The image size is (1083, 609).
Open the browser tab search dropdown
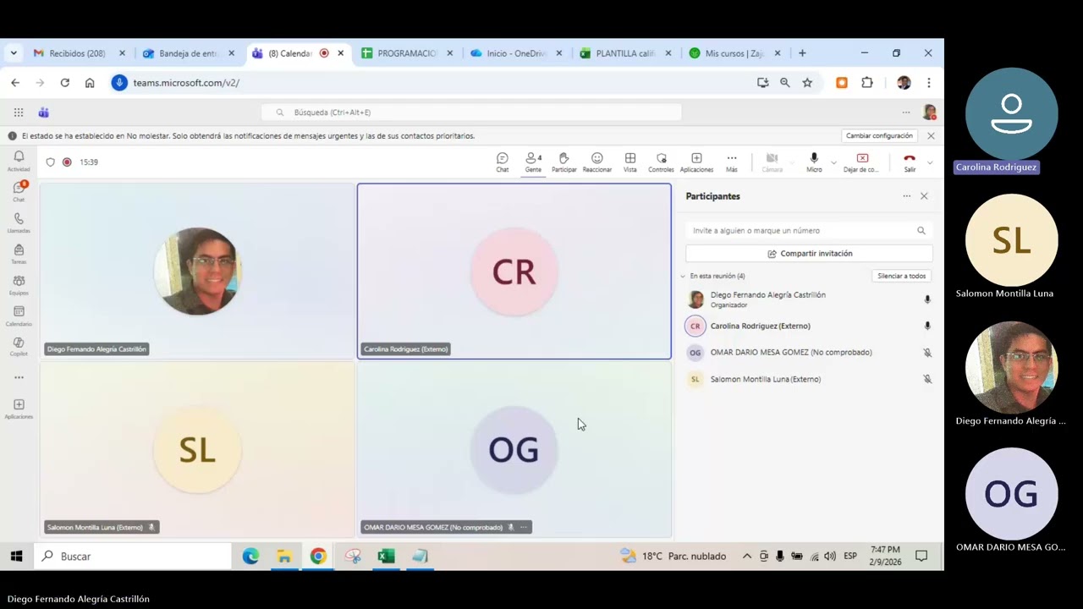[14, 53]
